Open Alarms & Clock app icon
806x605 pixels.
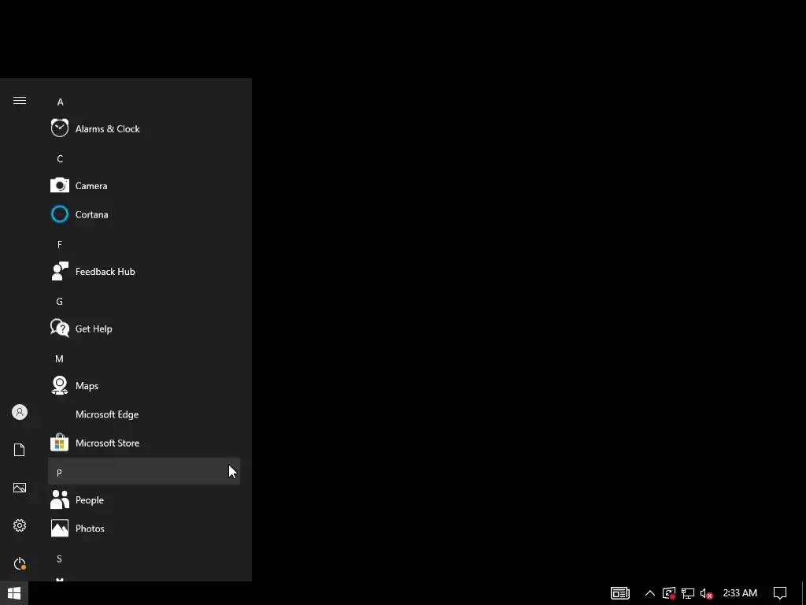click(x=60, y=128)
